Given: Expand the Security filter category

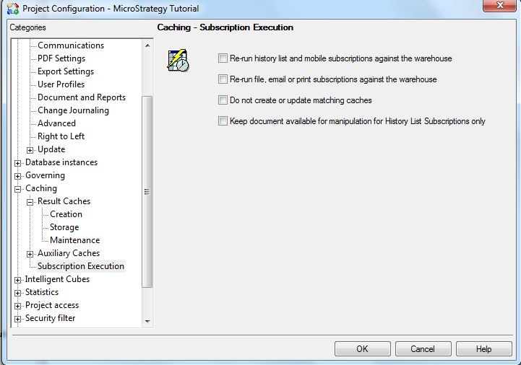Looking at the screenshot, I should coord(17,319).
